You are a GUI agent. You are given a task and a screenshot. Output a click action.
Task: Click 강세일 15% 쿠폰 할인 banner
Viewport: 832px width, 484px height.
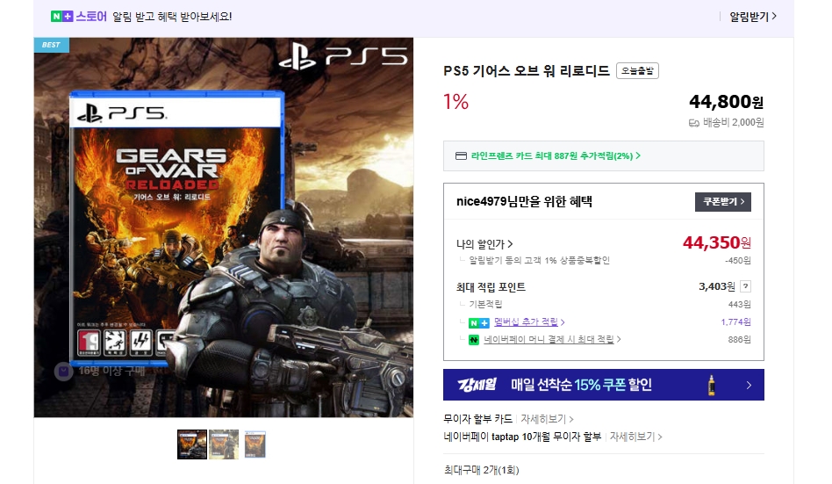pos(603,385)
